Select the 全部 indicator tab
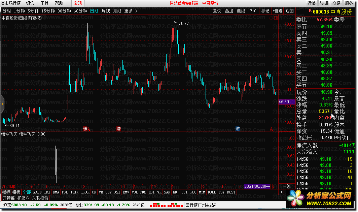This screenshot has height=212, width=358. pyautogui.click(x=27, y=192)
